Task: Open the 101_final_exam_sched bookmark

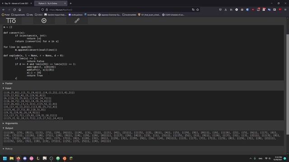Action: tap(149, 15)
